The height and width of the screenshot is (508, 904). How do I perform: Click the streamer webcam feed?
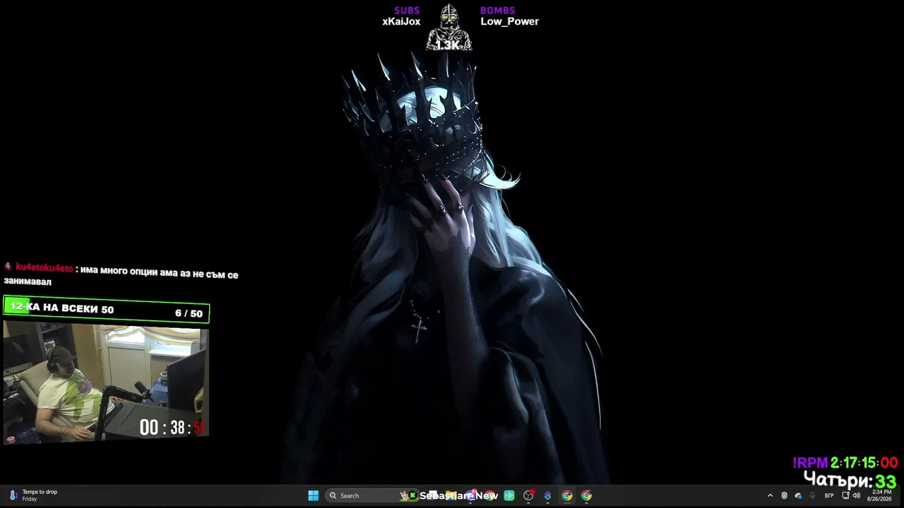coord(106,382)
